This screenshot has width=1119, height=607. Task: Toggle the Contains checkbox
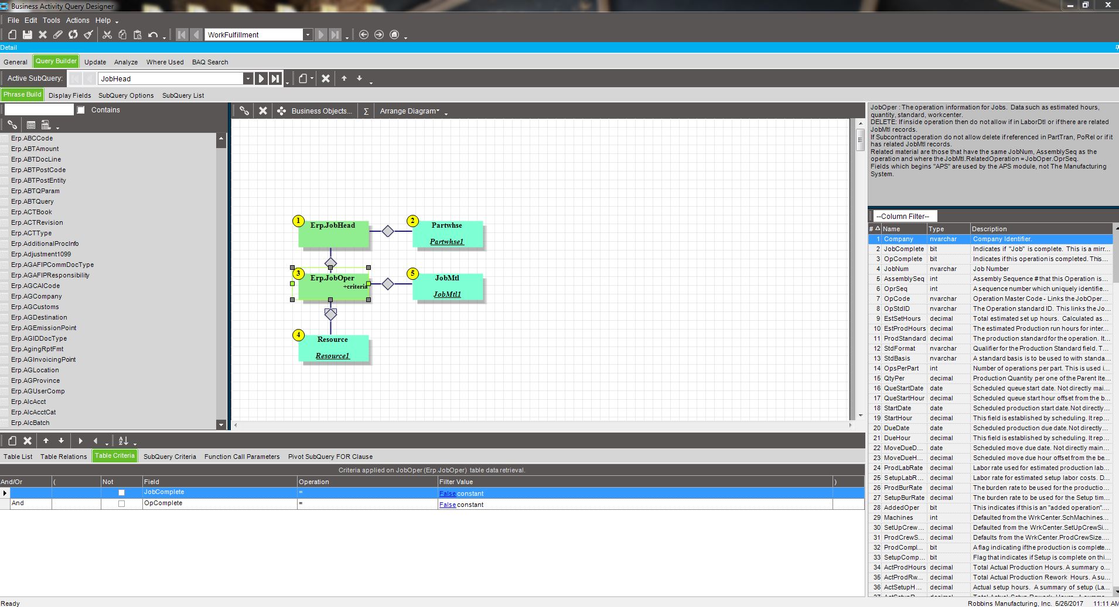point(81,109)
